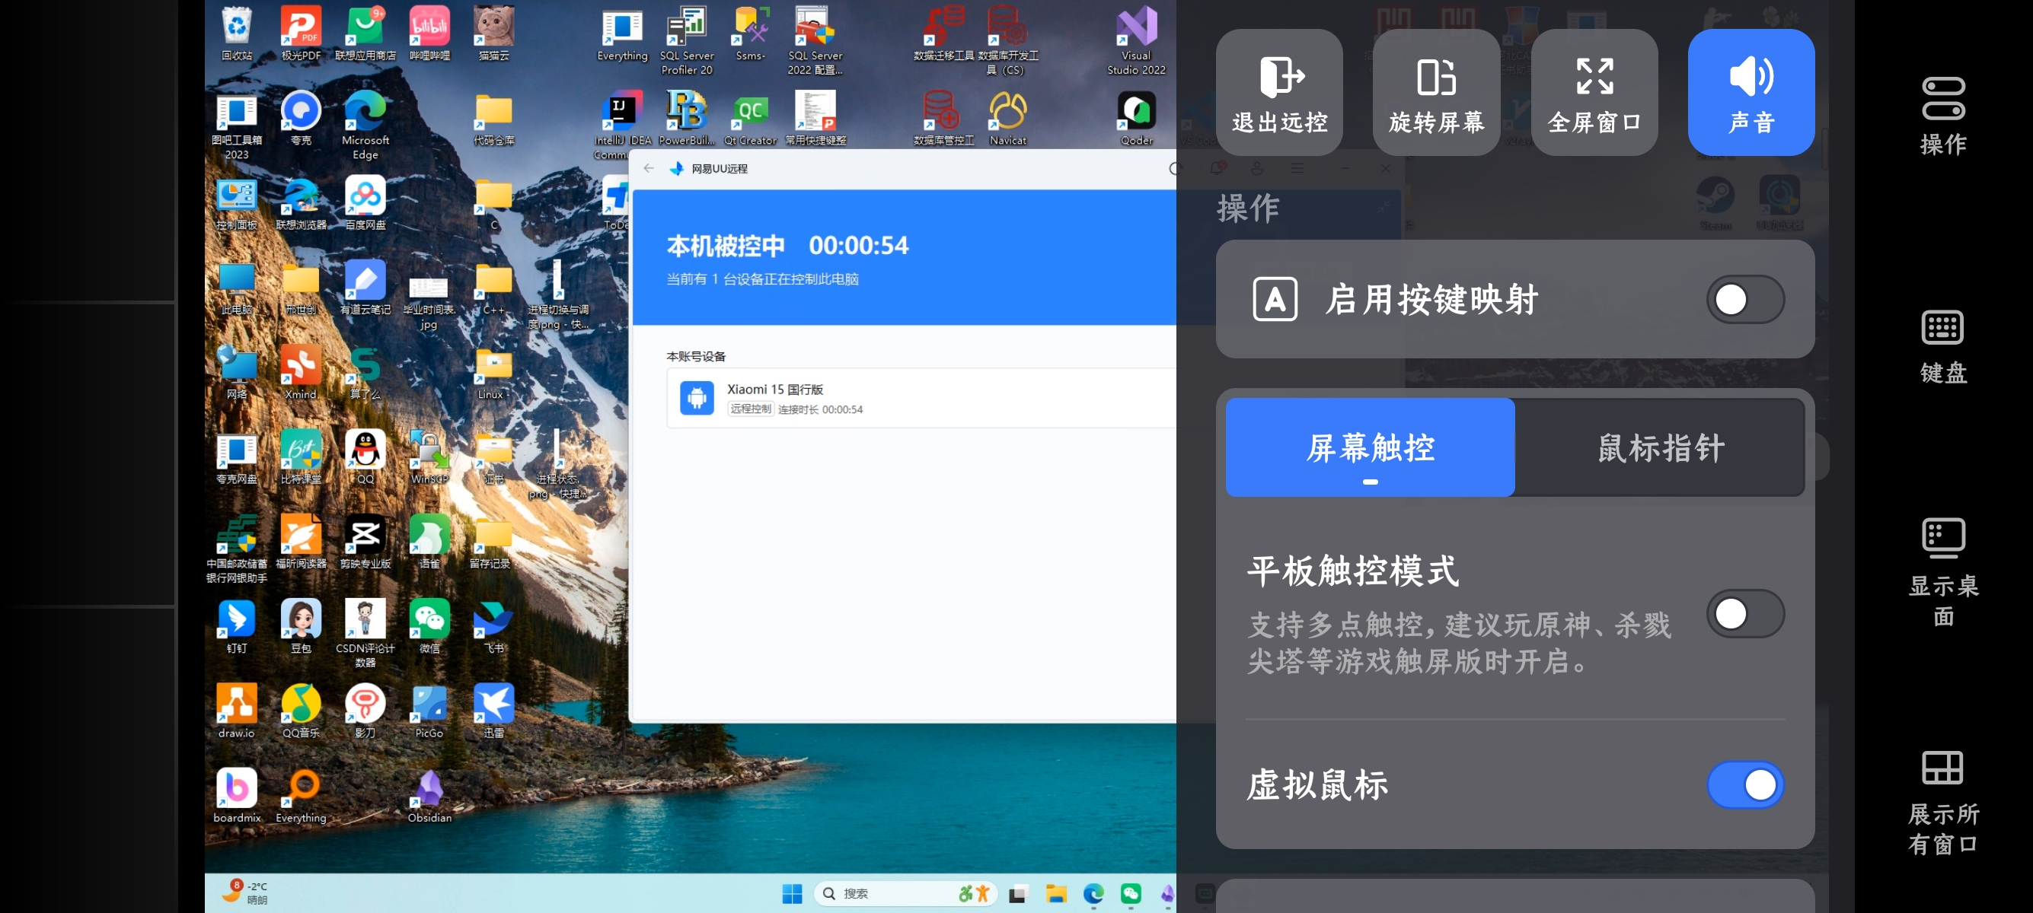Click the back arrow in 网易UU远程 window
Viewport: 2033px width, 913px height.
click(648, 168)
